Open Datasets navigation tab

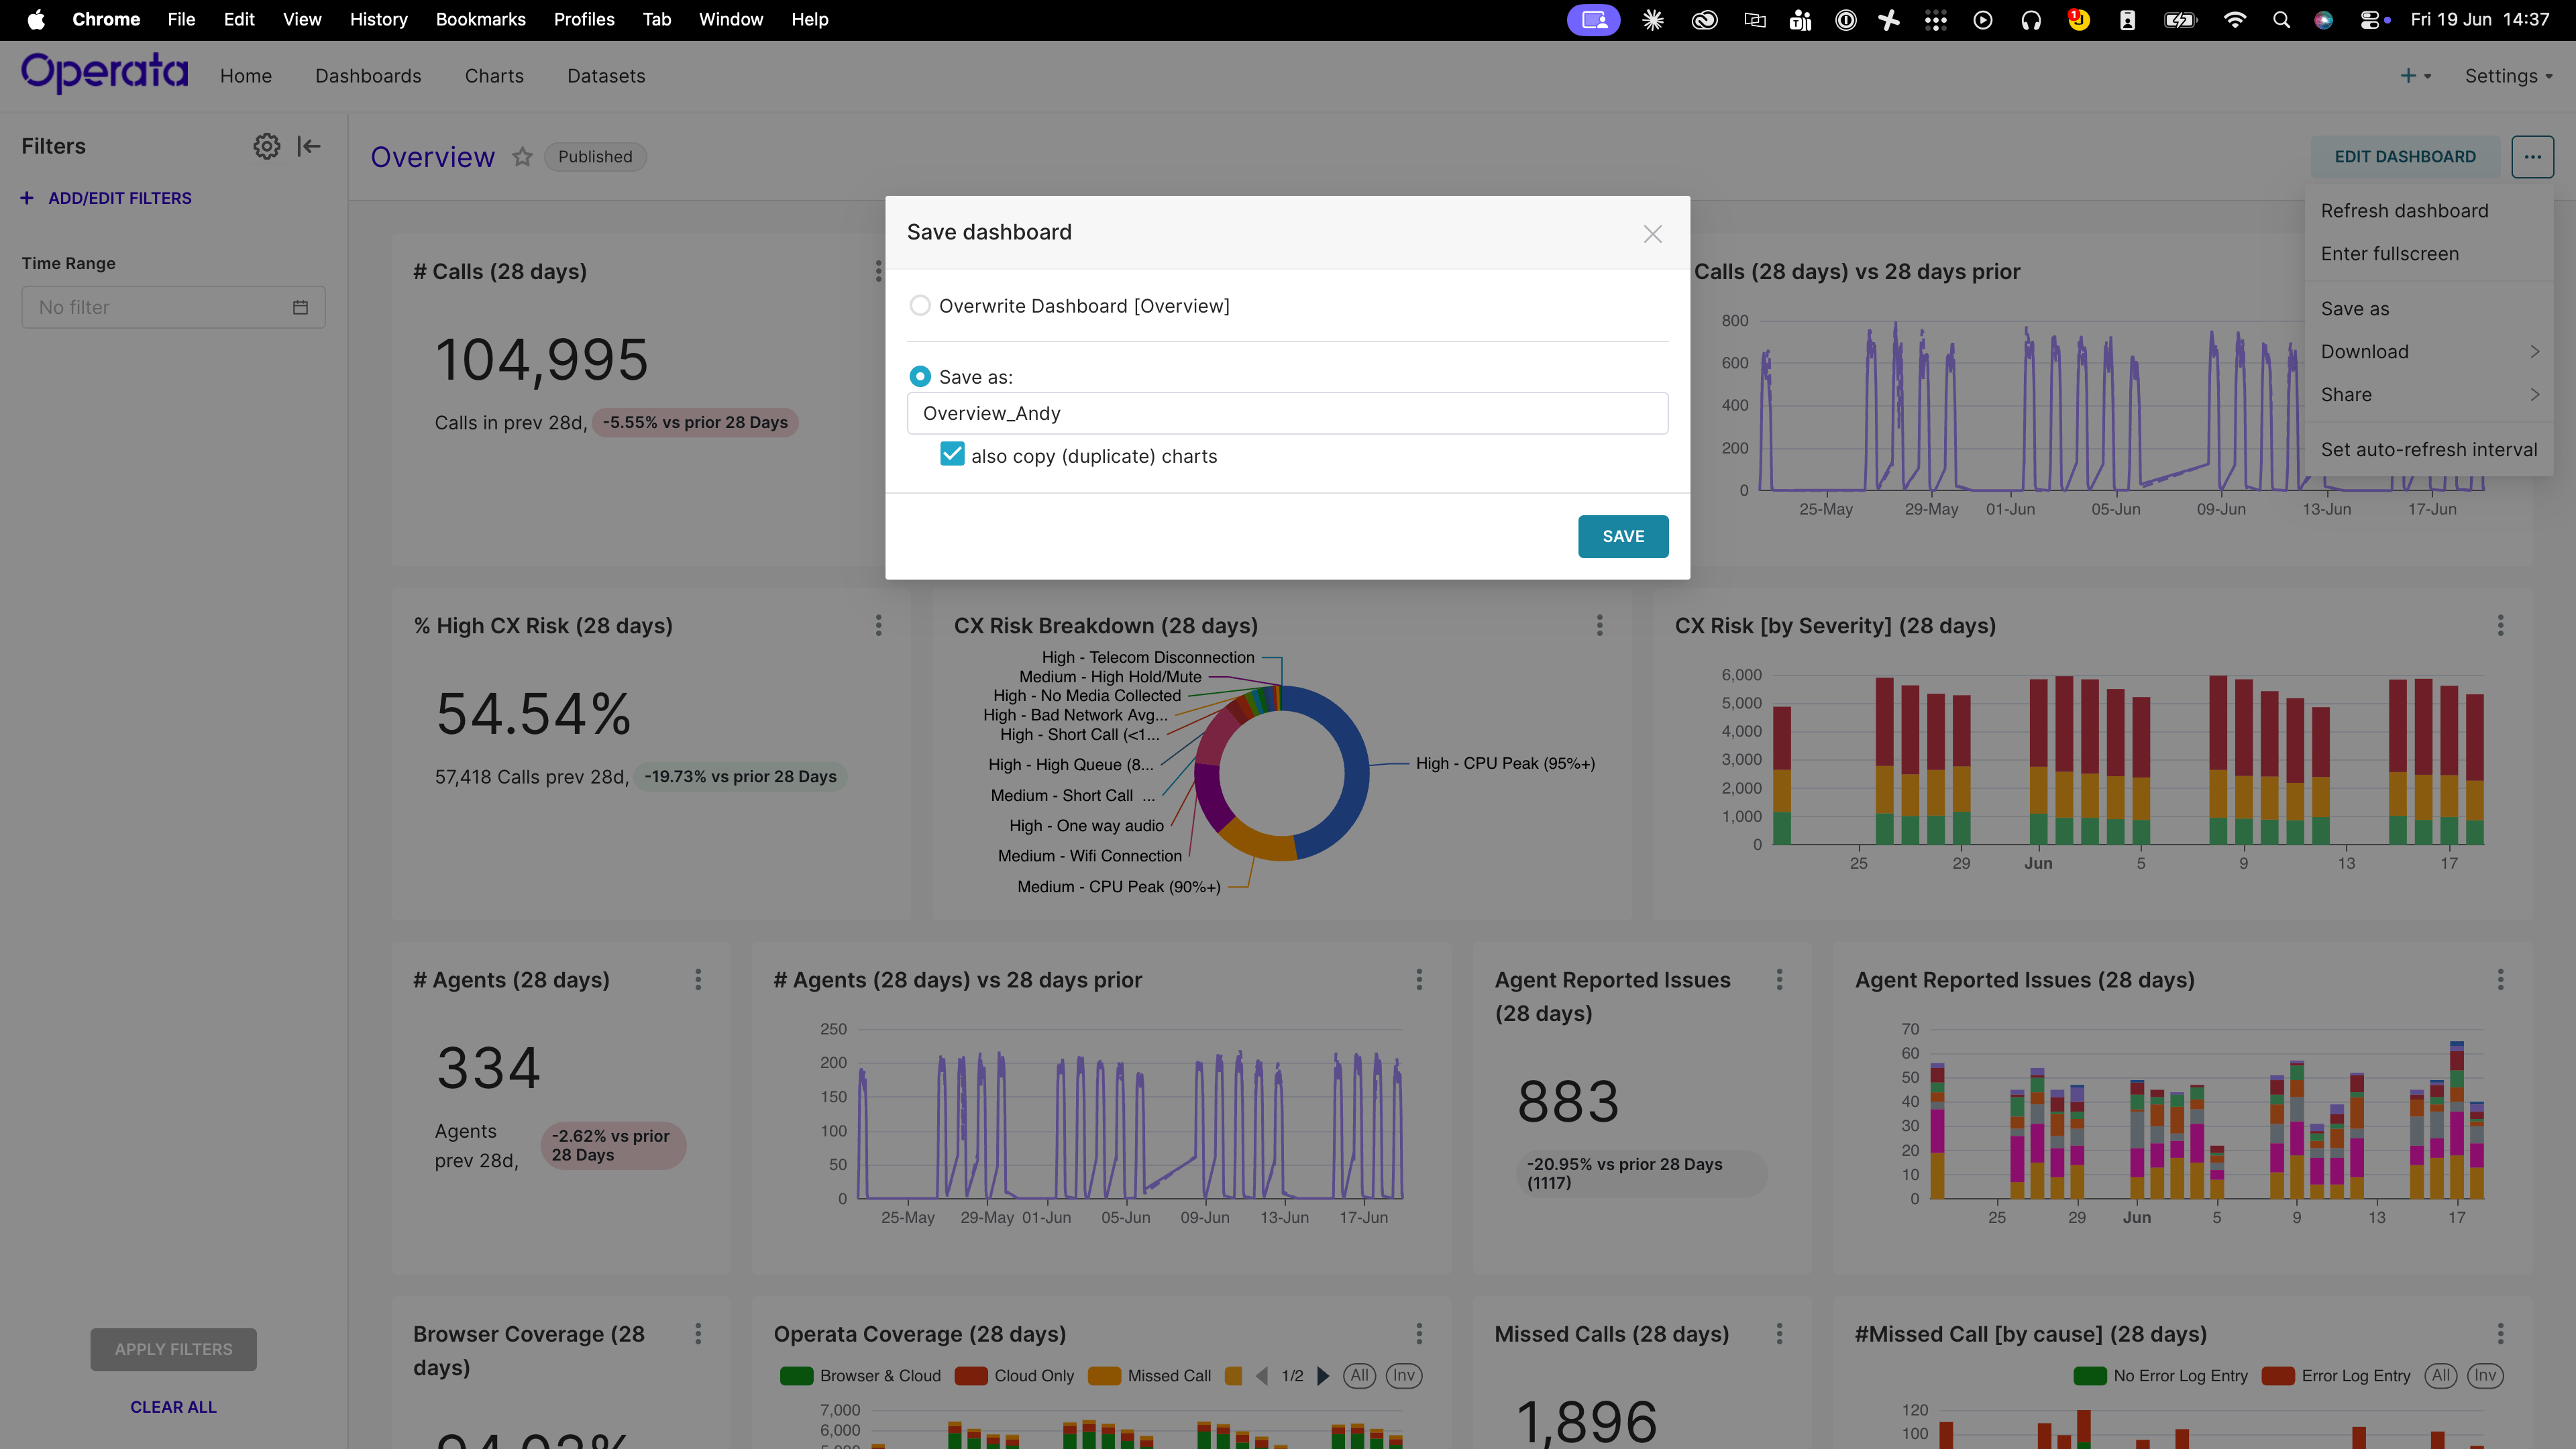pos(606,76)
